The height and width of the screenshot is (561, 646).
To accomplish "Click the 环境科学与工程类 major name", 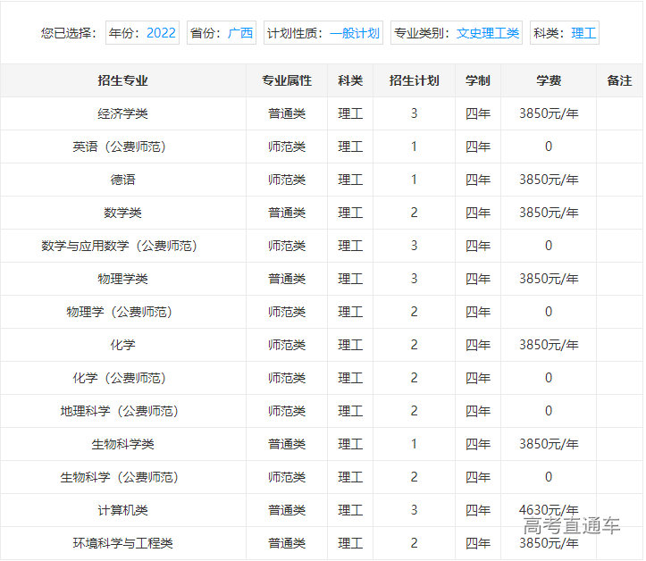I will (123, 543).
